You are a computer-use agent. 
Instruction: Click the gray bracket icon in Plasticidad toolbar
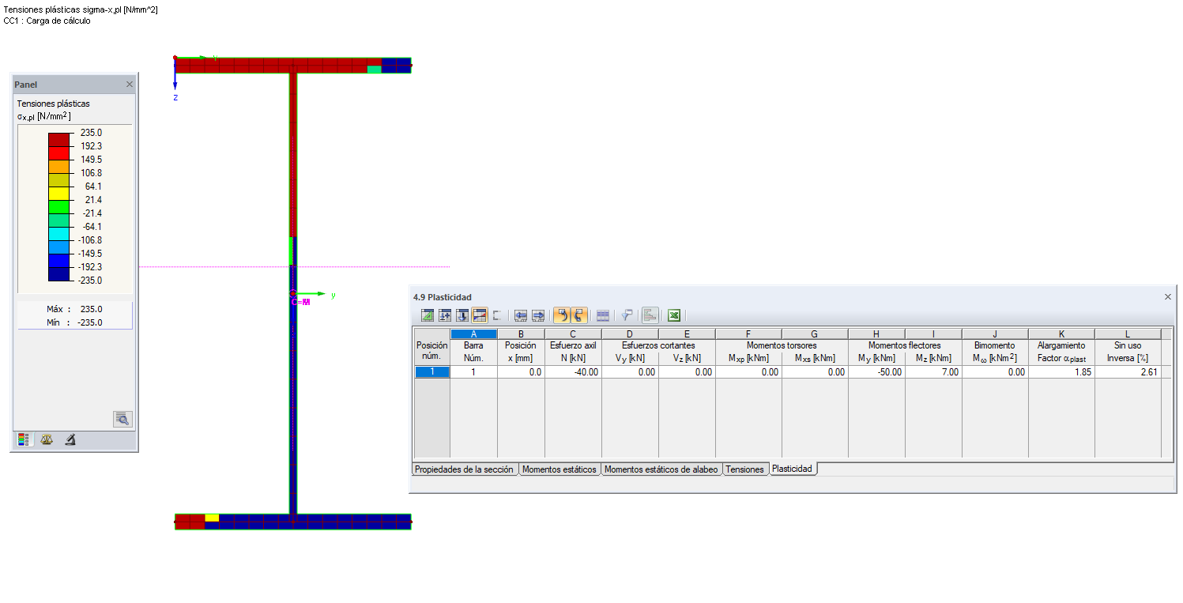point(497,315)
